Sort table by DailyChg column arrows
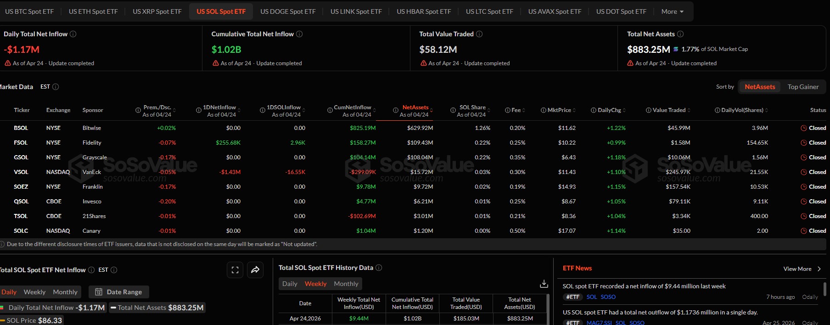Image resolution: width=830 pixels, height=325 pixels. pos(624,110)
